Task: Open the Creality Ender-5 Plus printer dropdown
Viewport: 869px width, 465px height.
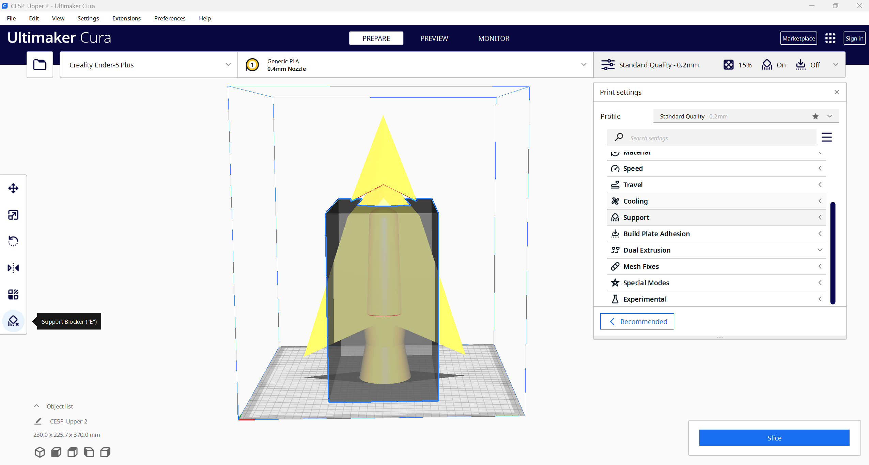Action: [149, 65]
